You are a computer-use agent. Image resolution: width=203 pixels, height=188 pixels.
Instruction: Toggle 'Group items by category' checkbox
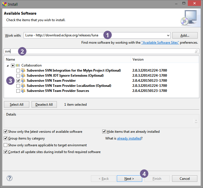6,138
